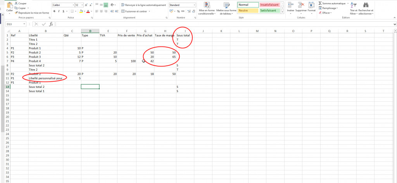
Task: Toggle italic (I) formatting
Action: click(59, 11)
